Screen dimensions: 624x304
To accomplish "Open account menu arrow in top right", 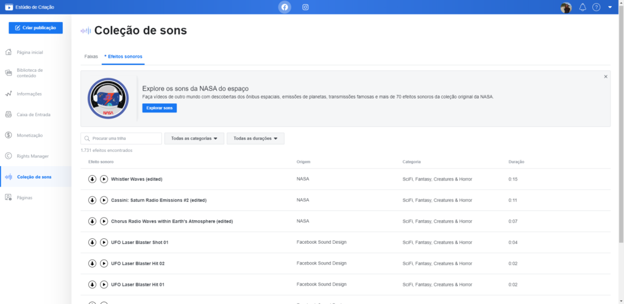I will coord(610,7).
